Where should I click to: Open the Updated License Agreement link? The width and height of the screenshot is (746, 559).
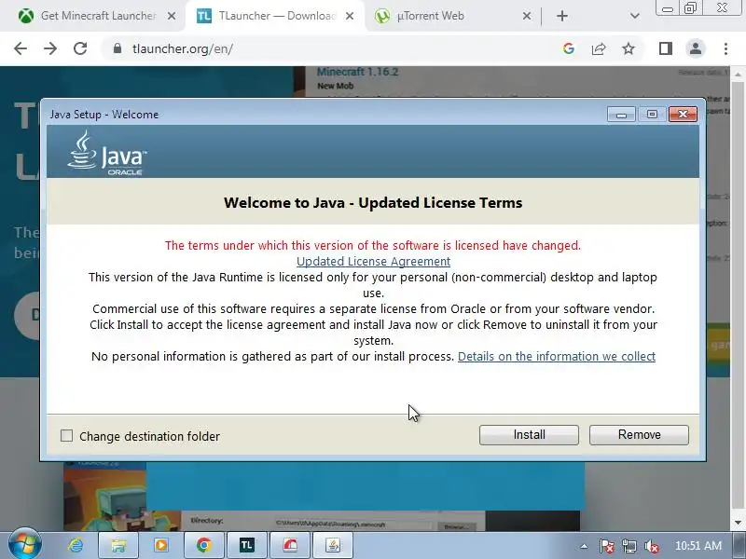pos(374,262)
